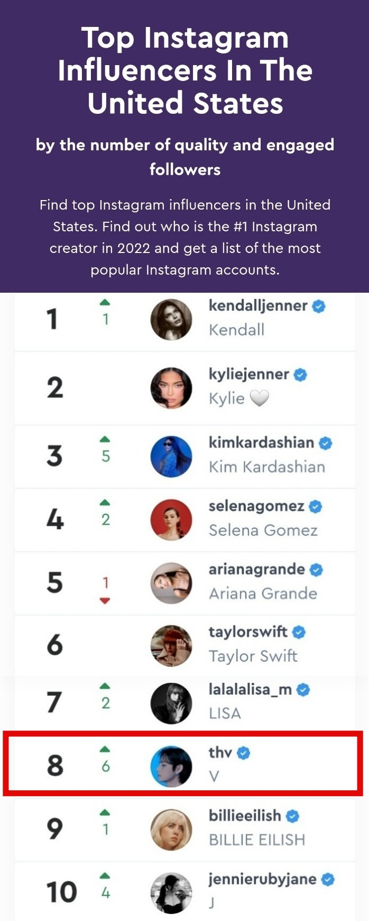
Task: Open Ariana Grande's avatar thumbnail
Action: 171,583
